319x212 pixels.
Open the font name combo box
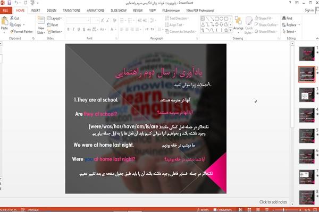[x=78, y=20]
